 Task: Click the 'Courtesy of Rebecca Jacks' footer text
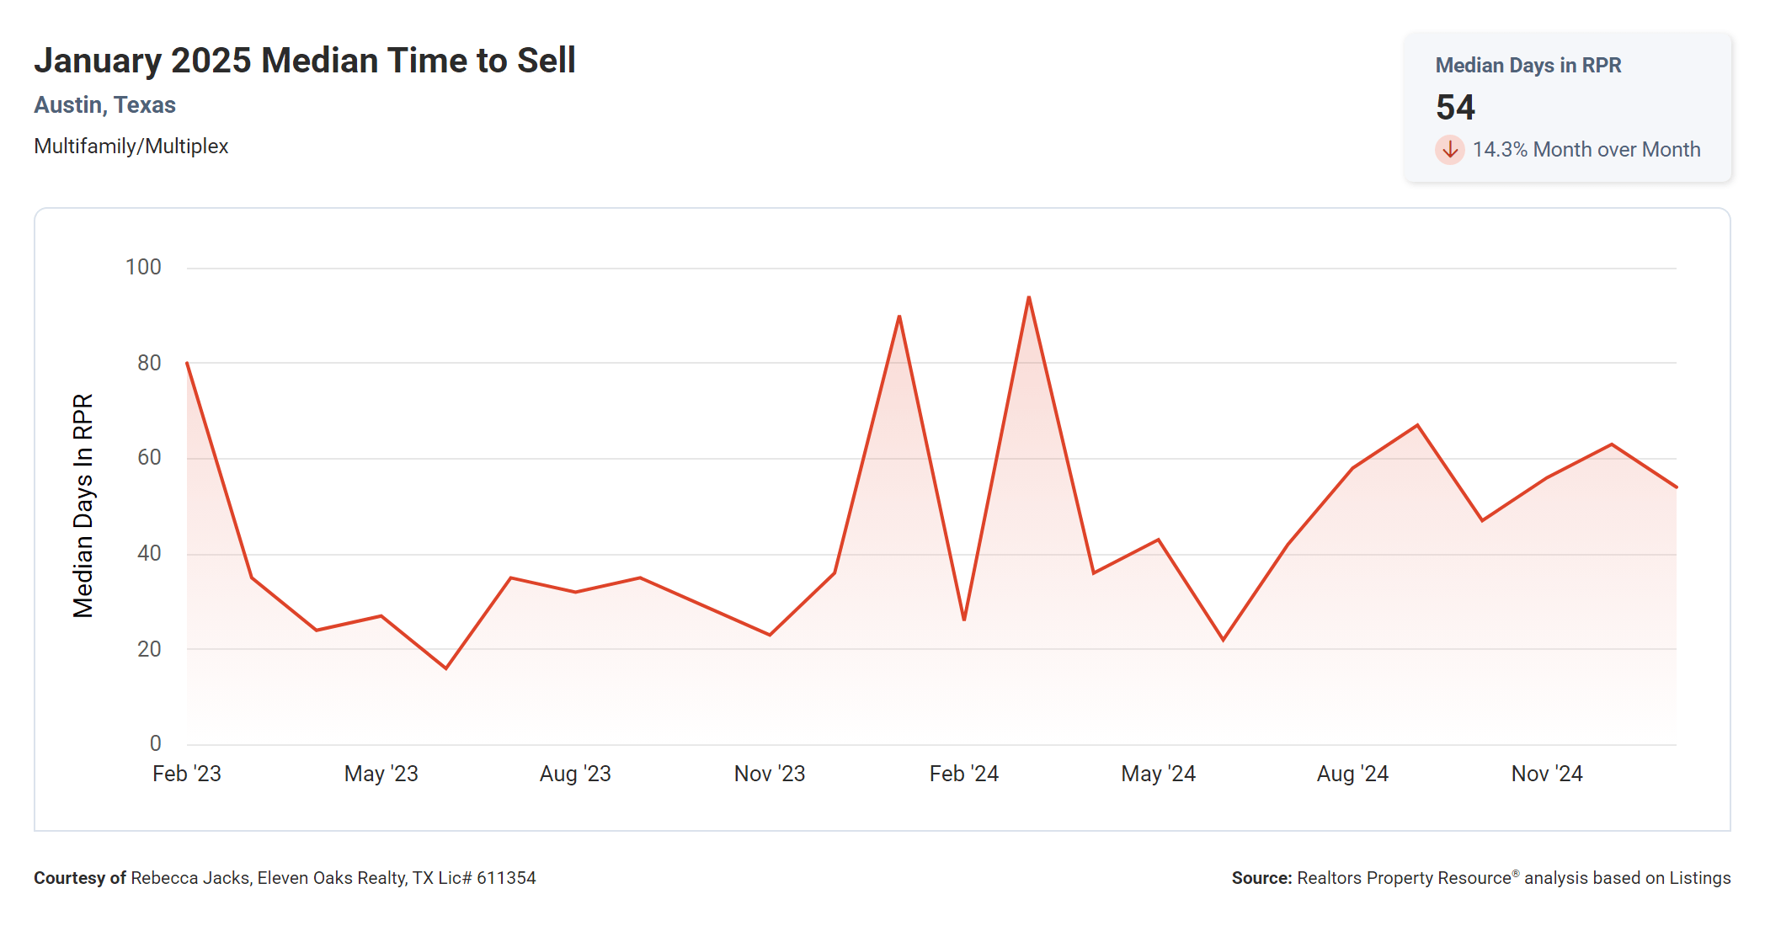point(285,878)
